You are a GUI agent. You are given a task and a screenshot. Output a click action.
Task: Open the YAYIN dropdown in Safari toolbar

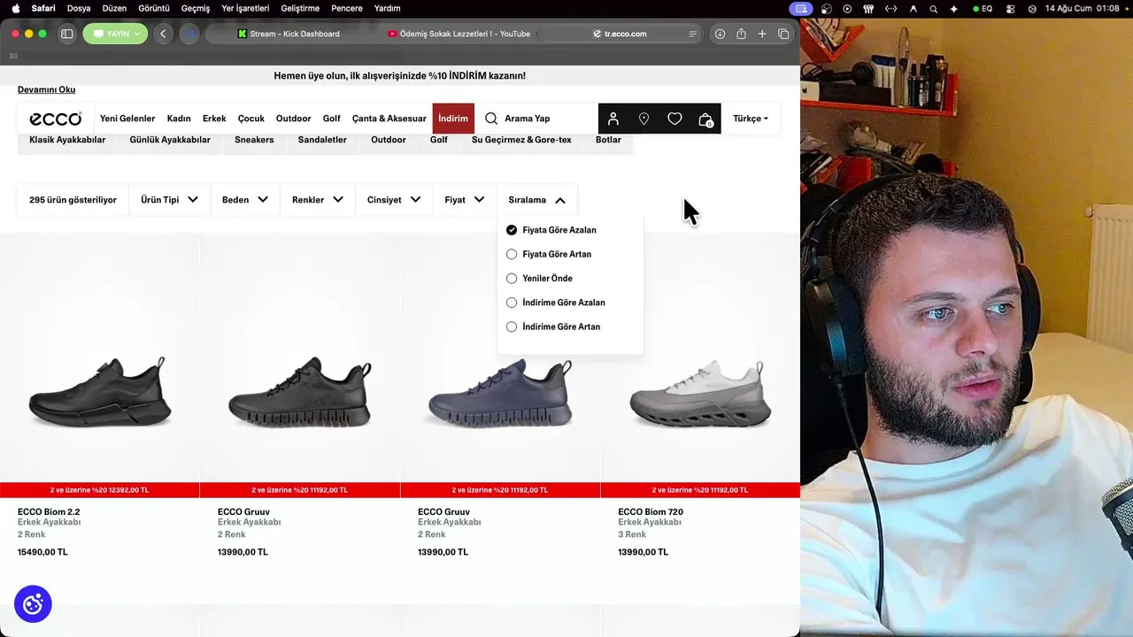(115, 34)
